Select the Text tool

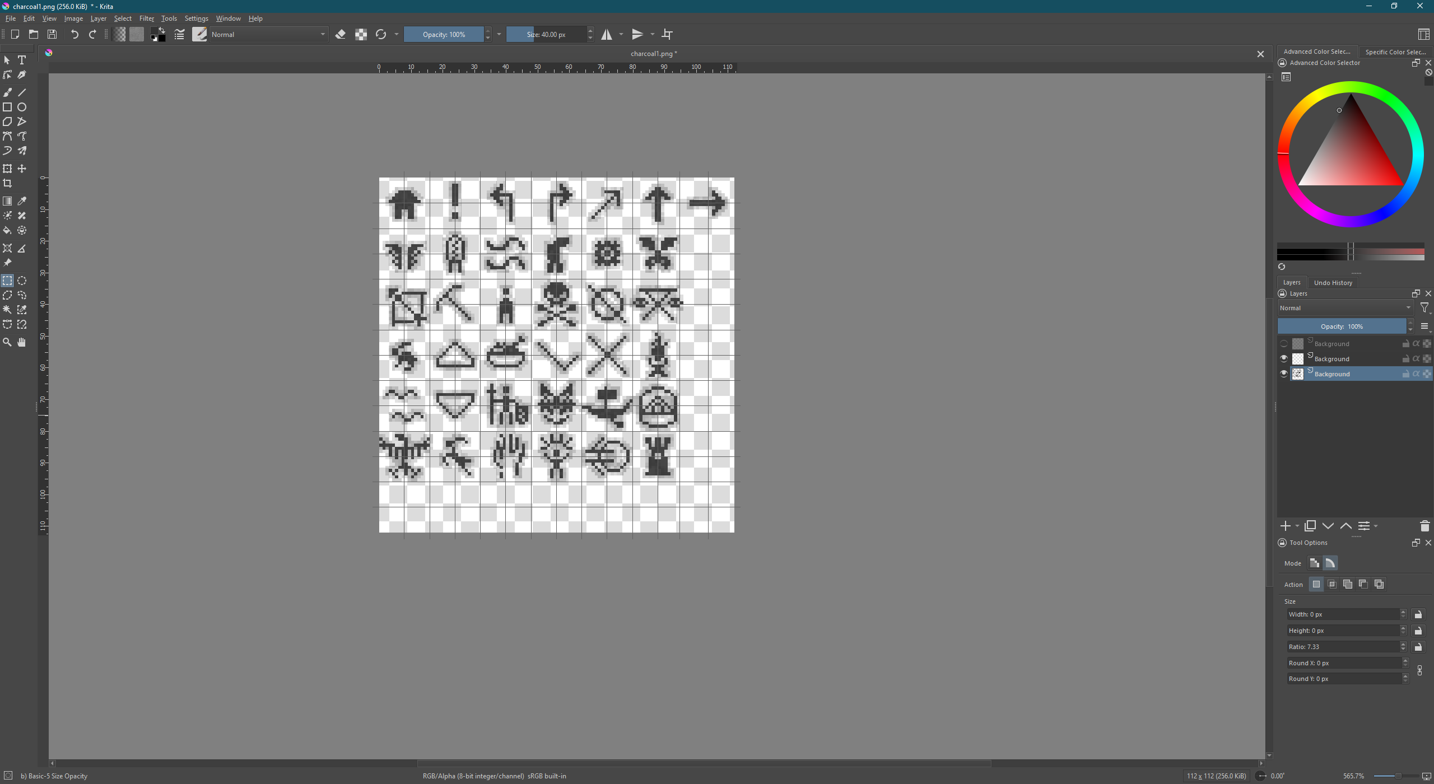tap(22, 60)
